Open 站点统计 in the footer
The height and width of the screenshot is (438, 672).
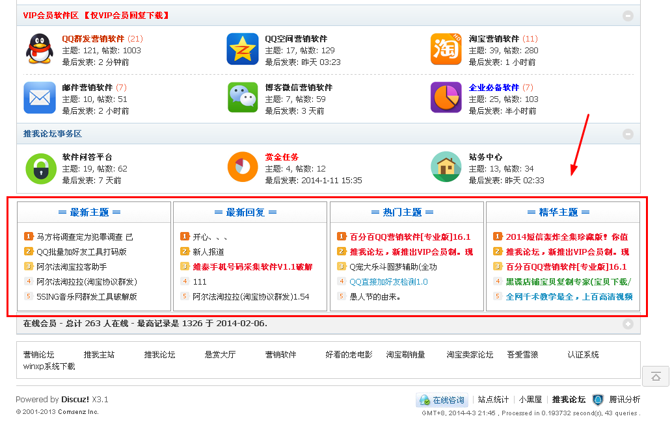point(493,400)
